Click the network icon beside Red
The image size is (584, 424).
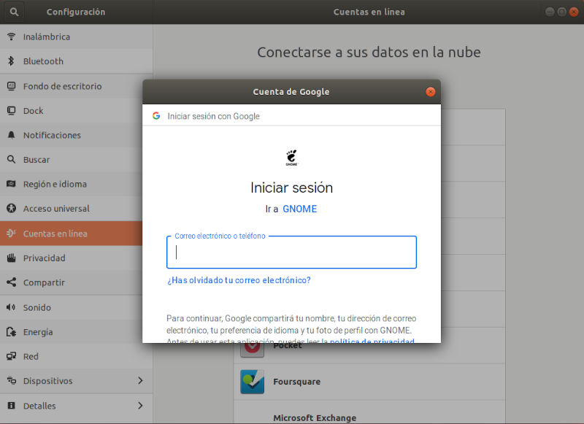click(x=11, y=356)
